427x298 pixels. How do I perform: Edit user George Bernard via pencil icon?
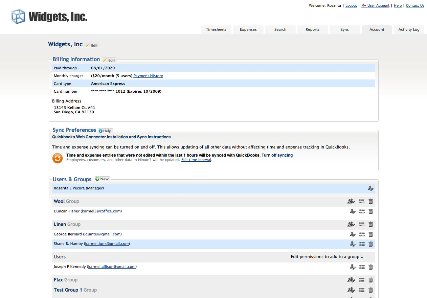353,234
